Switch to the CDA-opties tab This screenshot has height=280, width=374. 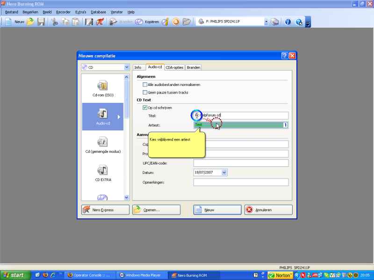click(x=174, y=67)
